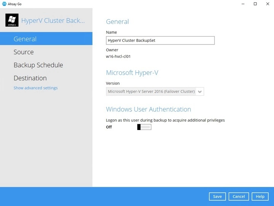
Task: Show advanced settings link
Action: [35, 88]
